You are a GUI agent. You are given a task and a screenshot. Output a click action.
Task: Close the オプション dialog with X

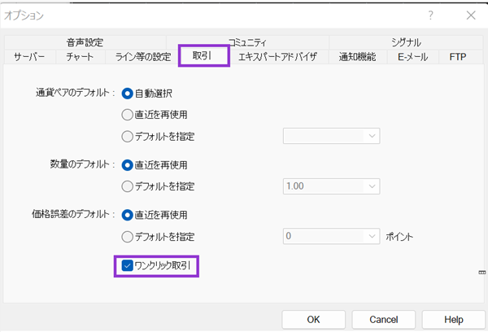[471, 15]
